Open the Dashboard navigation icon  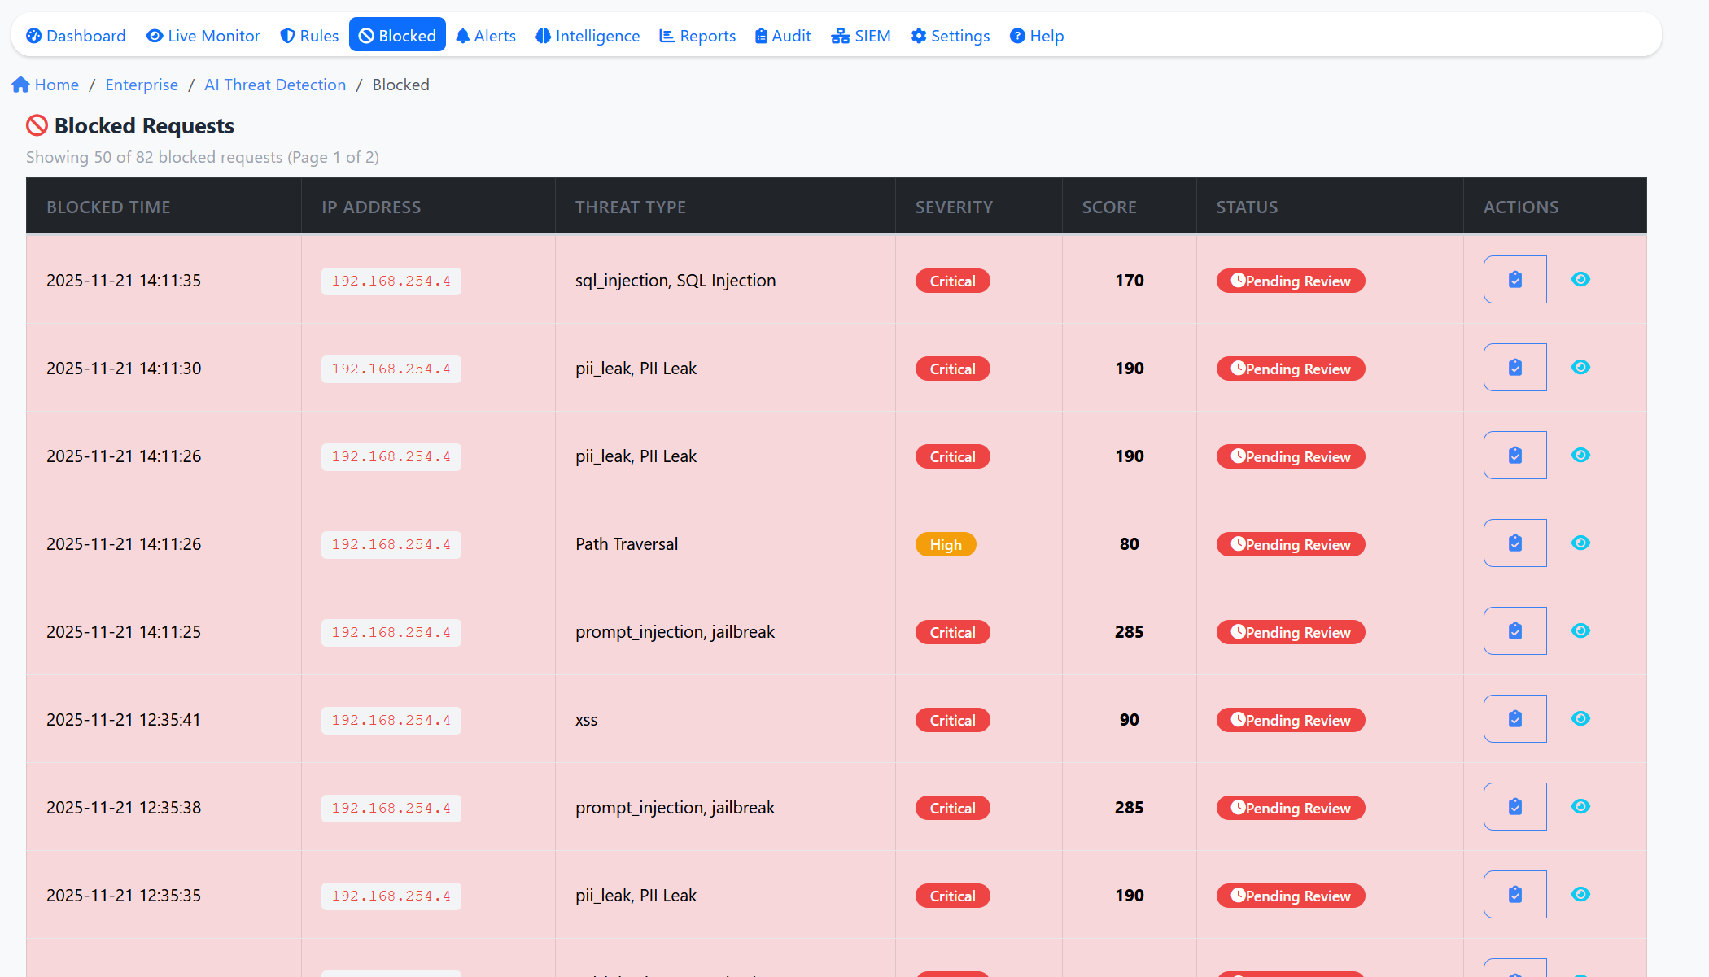34,35
